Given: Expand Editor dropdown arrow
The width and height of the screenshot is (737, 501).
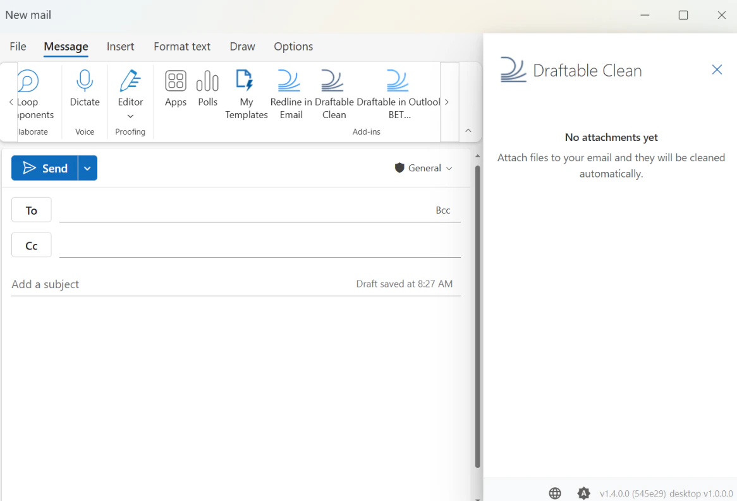Looking at the screenshot, I should 130,116.
